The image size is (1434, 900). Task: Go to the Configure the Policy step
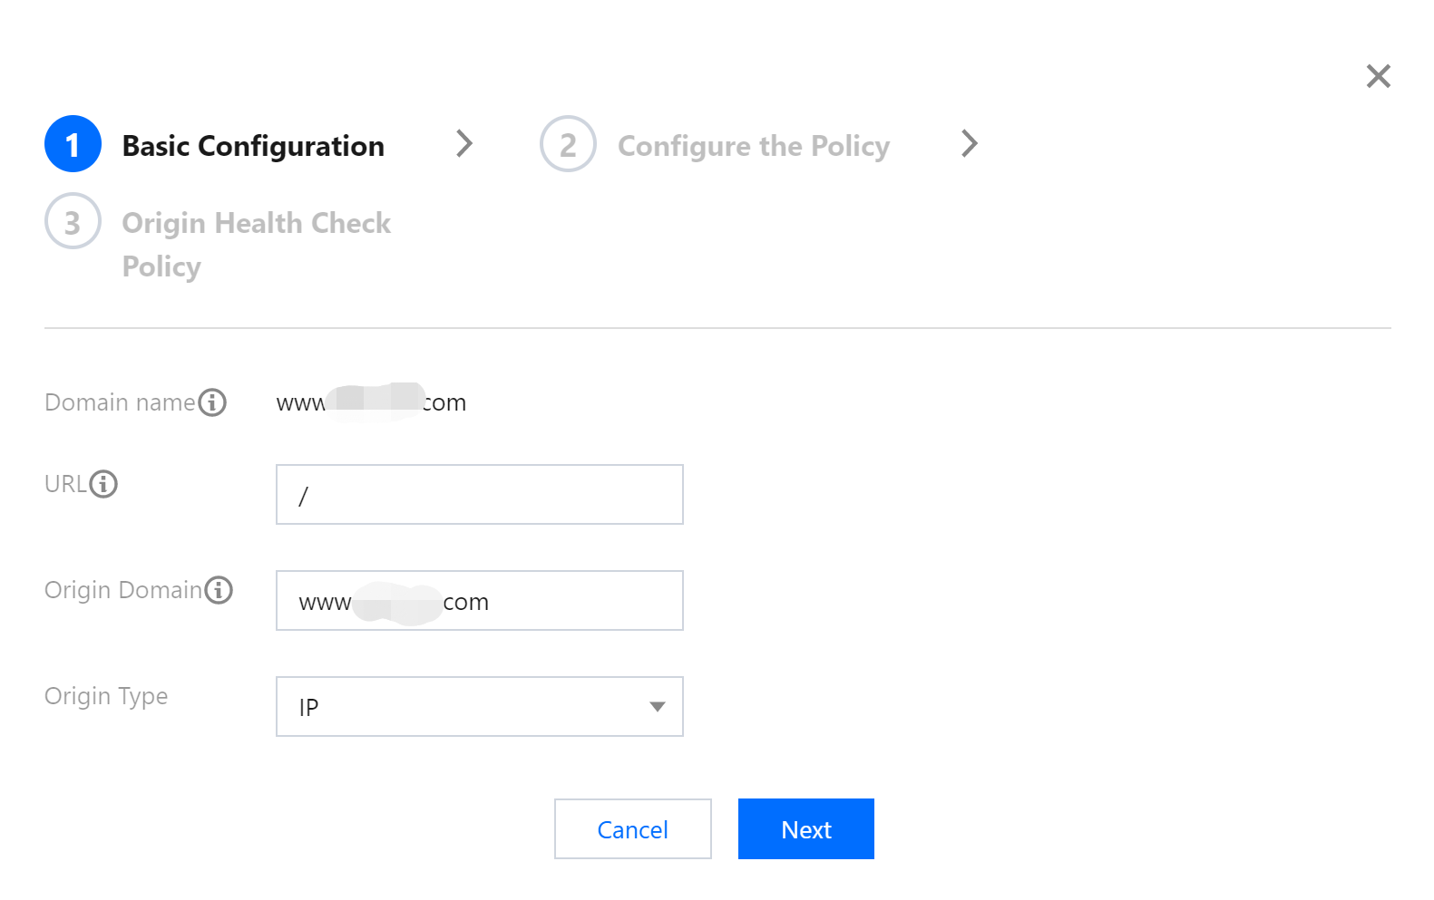point(753,146)
